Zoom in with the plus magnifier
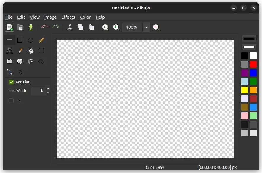Image resolution: width=262 pixels, height=173 pixels. point(116,27)
